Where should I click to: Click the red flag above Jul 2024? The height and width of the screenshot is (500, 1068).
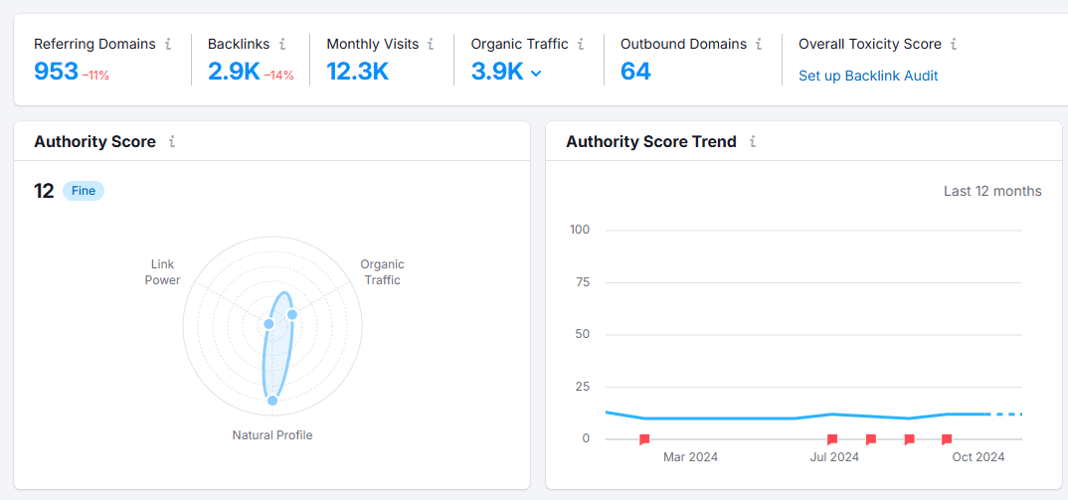pos(831,439)
